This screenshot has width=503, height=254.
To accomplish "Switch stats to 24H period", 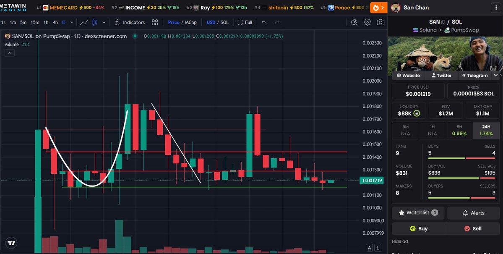I will click(x=486, y=131).
